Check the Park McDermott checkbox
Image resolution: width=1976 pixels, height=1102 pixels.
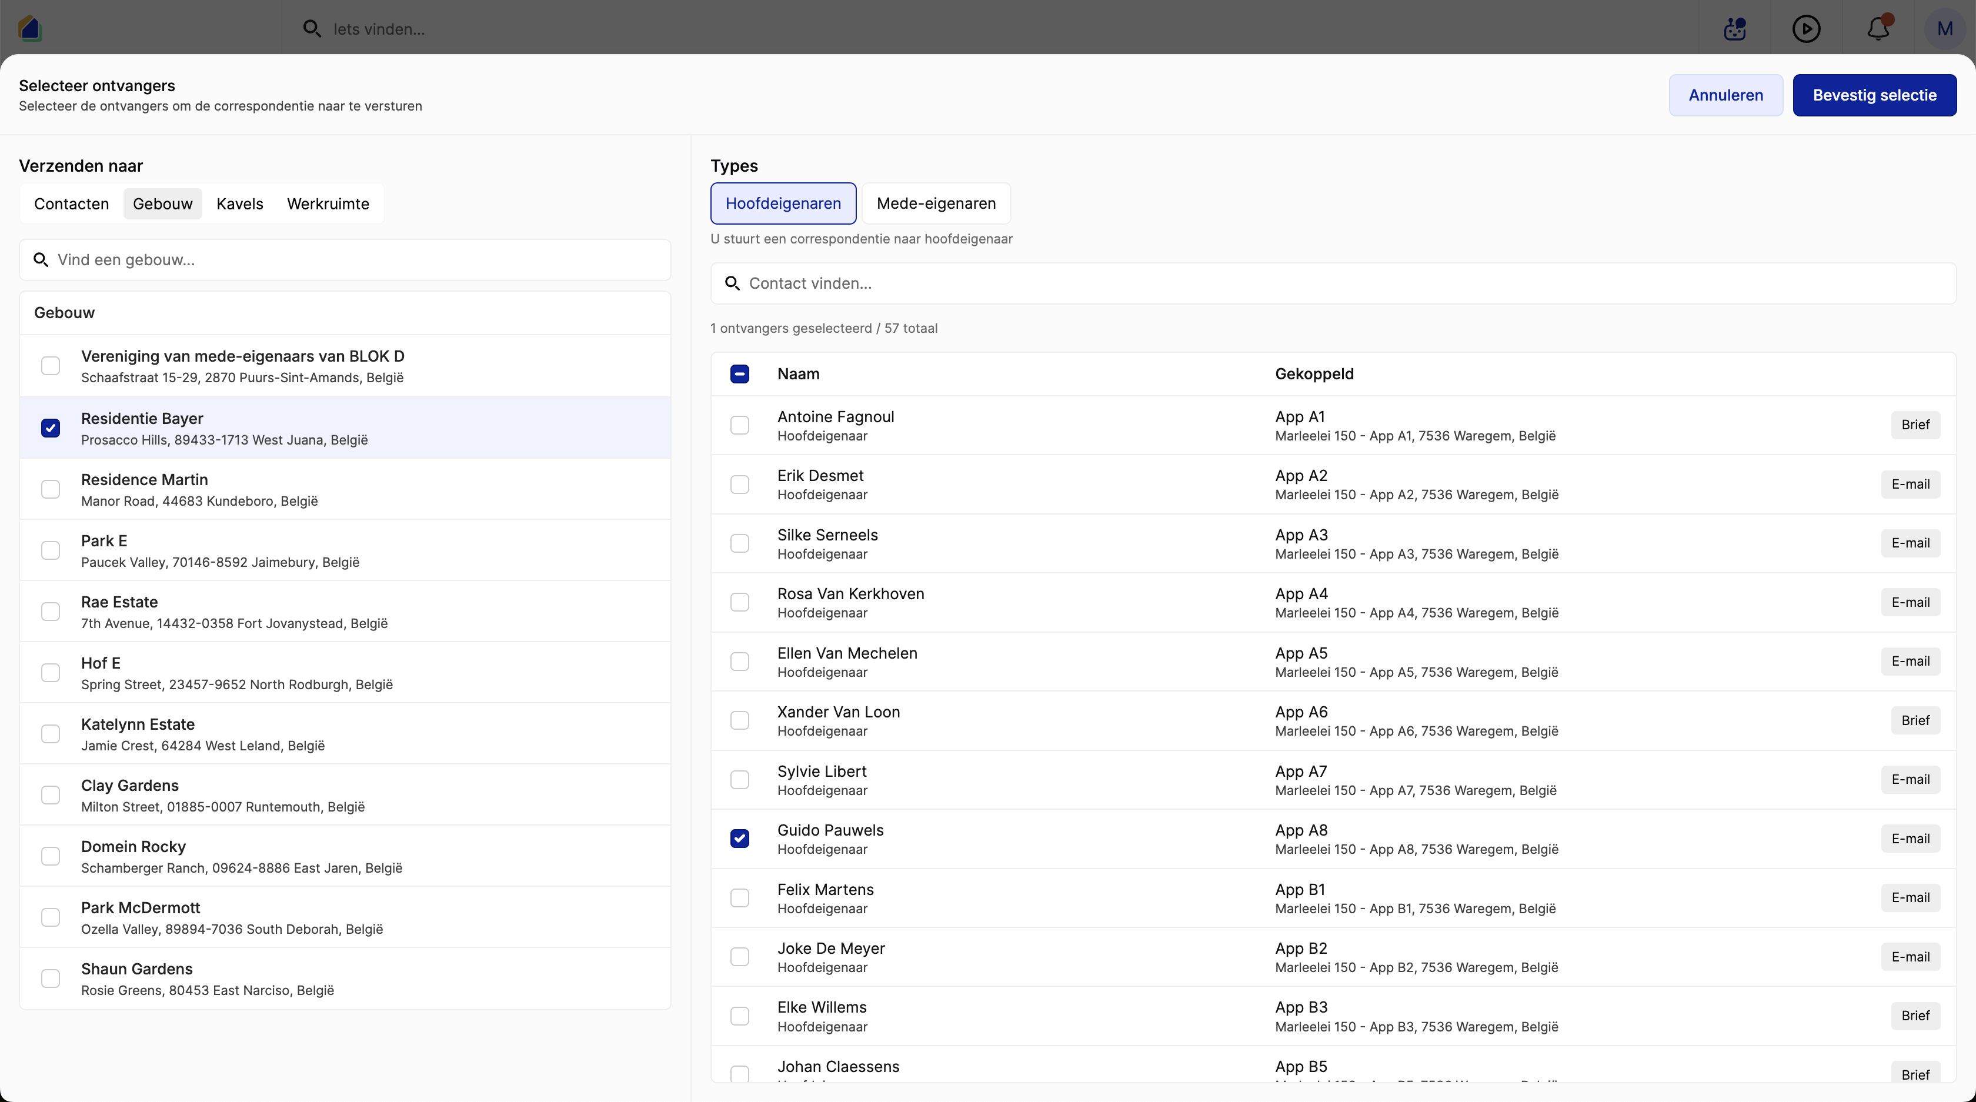coord(51,918)
